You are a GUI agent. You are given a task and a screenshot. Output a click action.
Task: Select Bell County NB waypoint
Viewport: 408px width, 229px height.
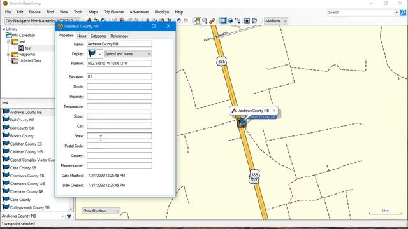point(22,120)
